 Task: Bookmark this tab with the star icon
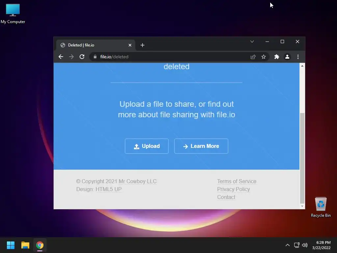(x=264, y=57)
